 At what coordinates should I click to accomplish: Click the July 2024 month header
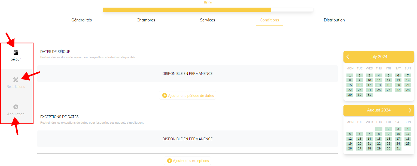click(379, 57)
